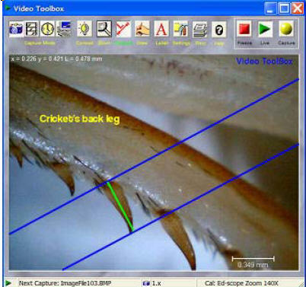
Task: Click the red Freeze button
Action: (x=244, y=29)
